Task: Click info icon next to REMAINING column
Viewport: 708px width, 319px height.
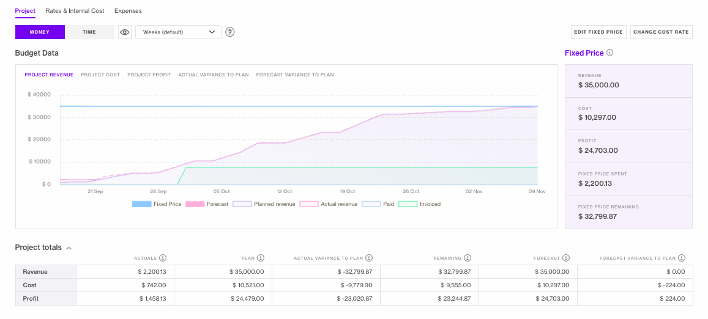Action: pos(468,258)
